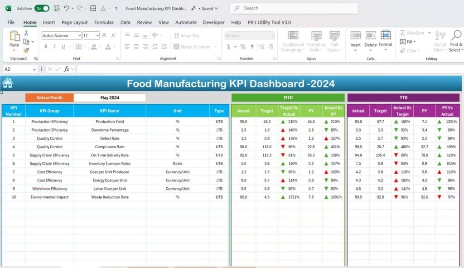
Task: Click the Find & Select icon
Action: [x=455, y=40]
